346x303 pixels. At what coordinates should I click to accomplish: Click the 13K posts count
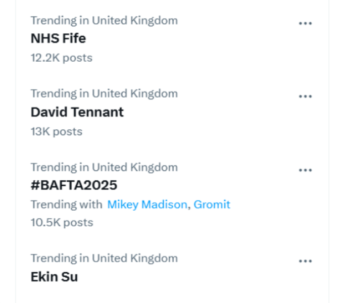pyautogui.click(x=56, y=131)
